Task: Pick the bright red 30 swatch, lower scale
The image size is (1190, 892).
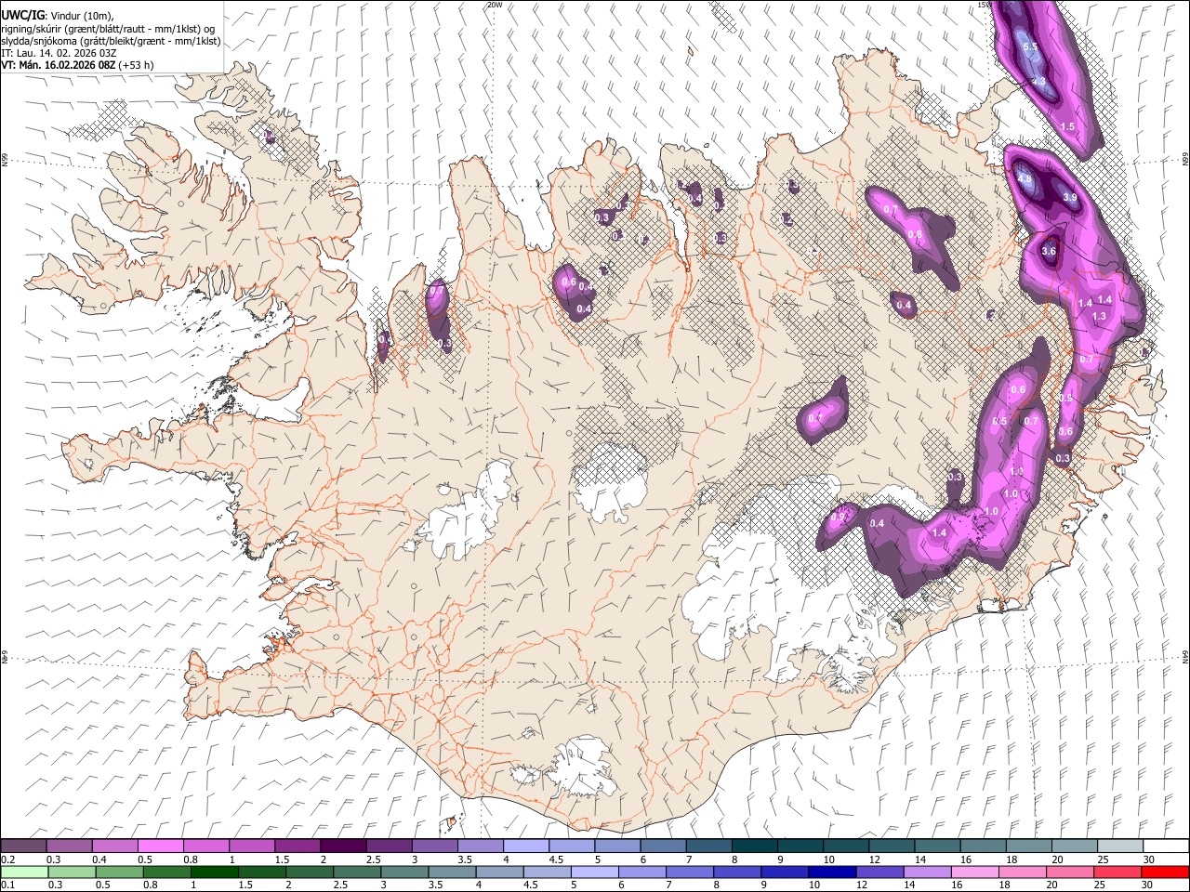Action: pos(1165,872)
